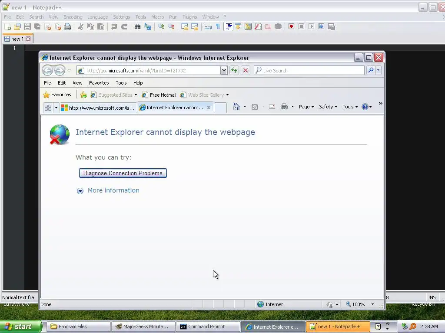Image resolution: width=445 pixels, height=333 pixels.
Task: Click the Free Hotmail link
Action: tap(159, 95)
